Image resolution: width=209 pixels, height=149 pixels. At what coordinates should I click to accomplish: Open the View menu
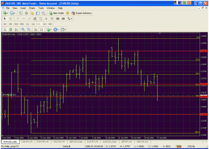[15, 8]
